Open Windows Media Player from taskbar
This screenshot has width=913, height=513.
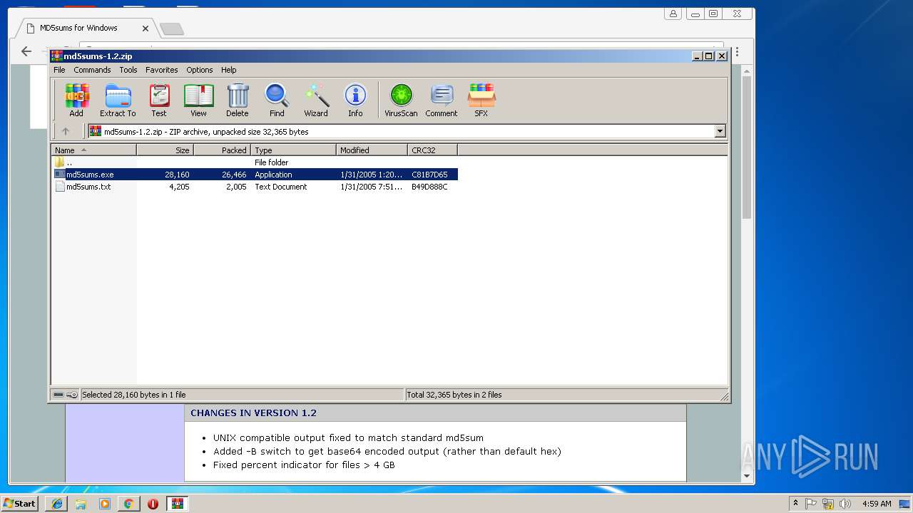coord(105,504)
